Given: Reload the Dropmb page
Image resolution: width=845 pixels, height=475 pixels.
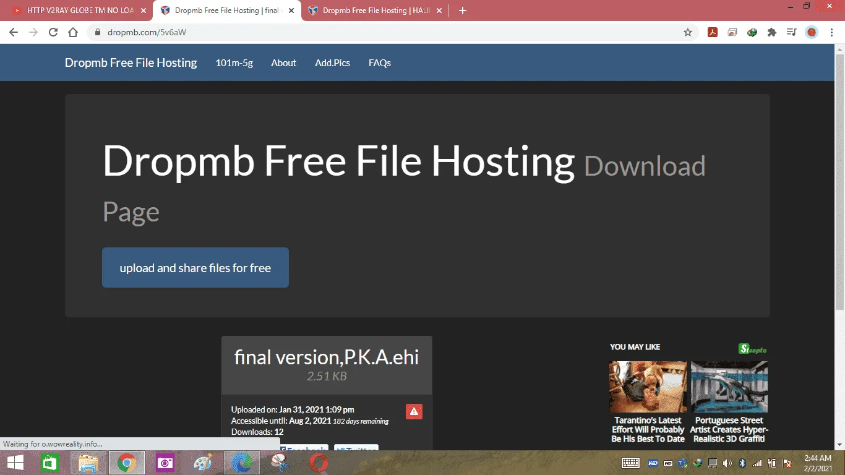Looking at the screenshot, I should [53, 32].
